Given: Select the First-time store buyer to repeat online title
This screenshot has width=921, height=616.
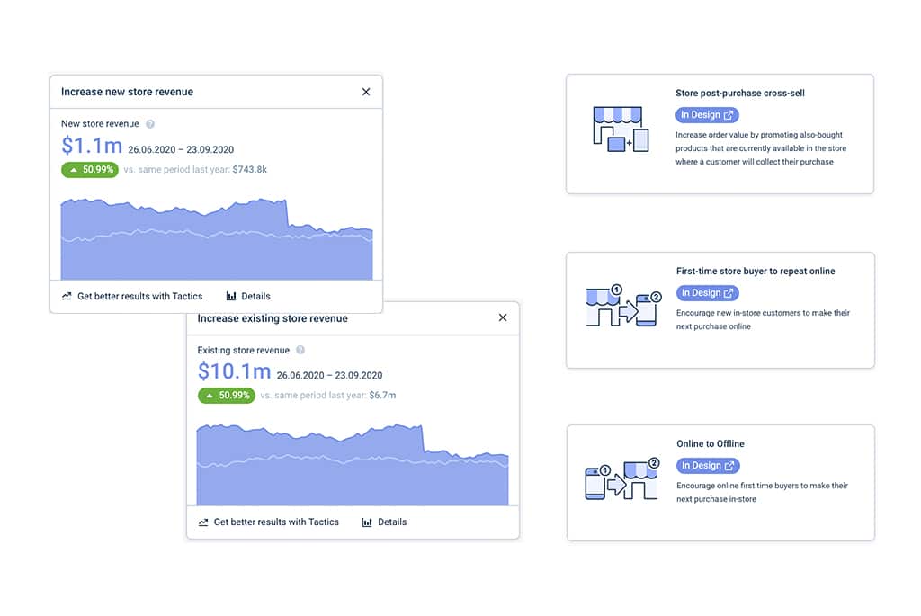Looking at the screenshot, I should tap(756, 271).
